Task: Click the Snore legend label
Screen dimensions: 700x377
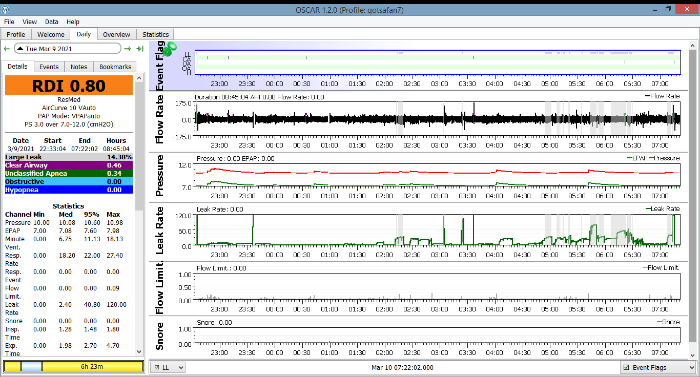Action: click(x=668, y=322)
